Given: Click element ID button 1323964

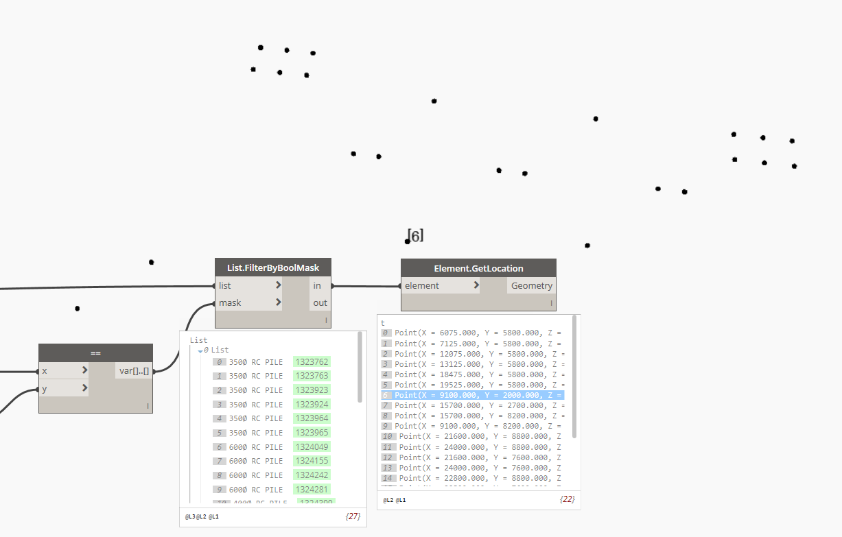Looking at the screenshot, I should coord(312,418).
